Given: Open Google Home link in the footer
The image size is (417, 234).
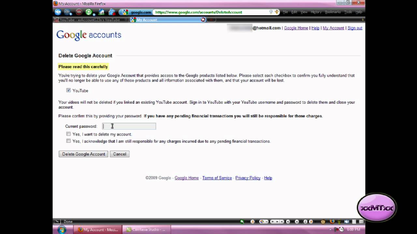Looking at the screenshot, I should [x=187, y=178].
